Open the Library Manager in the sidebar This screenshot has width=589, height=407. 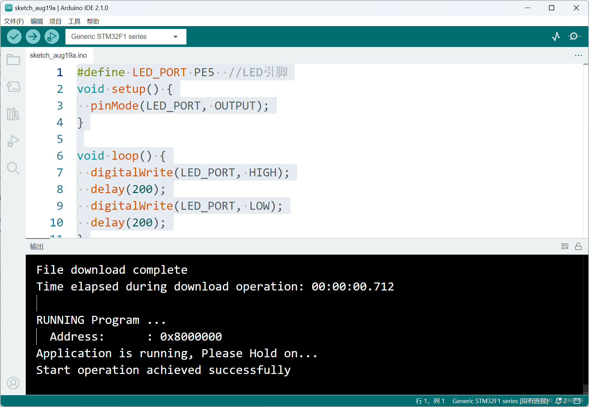pos(13,114)
